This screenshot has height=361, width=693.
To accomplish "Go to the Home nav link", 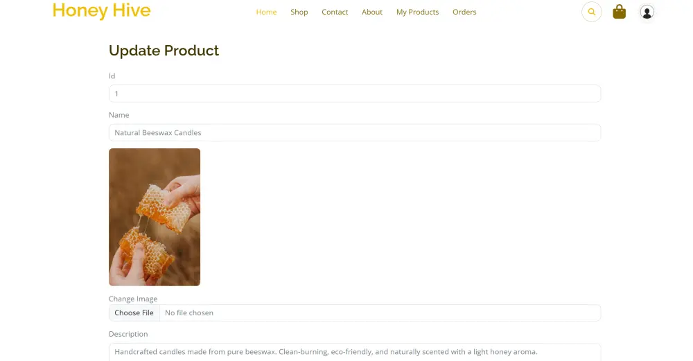I will (266, 12).
